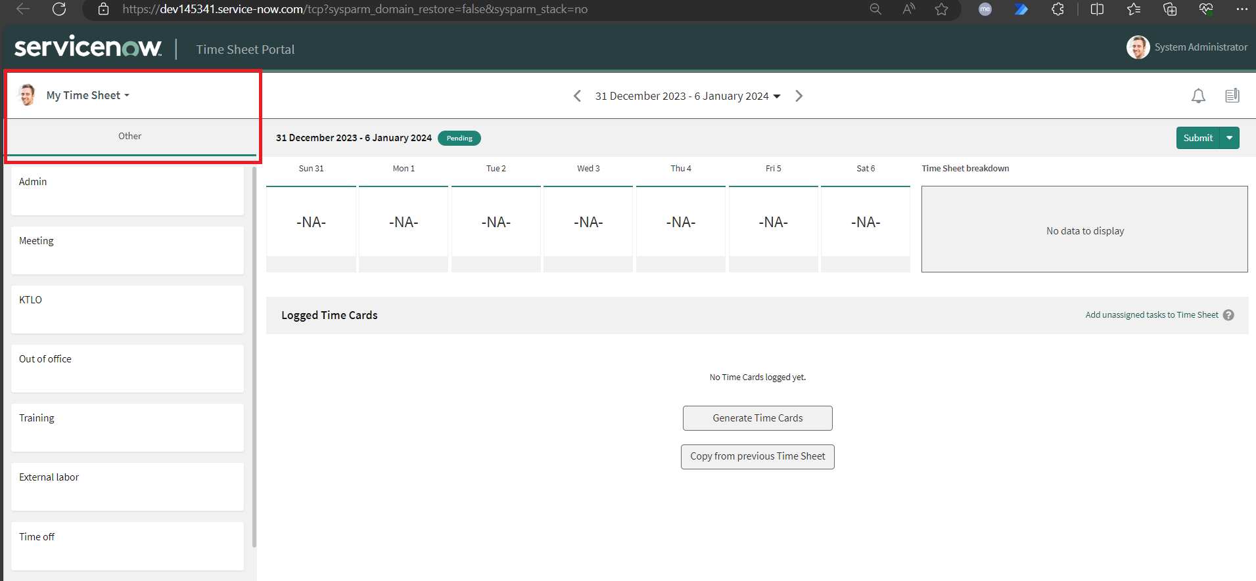Screen dimensions: 1256x581
Task: Click the System Administrator avatar
Action: (1138, 47)
